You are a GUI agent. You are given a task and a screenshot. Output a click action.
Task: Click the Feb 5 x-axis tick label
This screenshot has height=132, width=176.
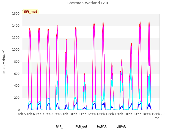point(22,114)
